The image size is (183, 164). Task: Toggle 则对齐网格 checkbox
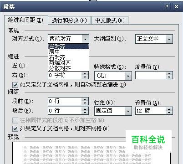[15, 128]
